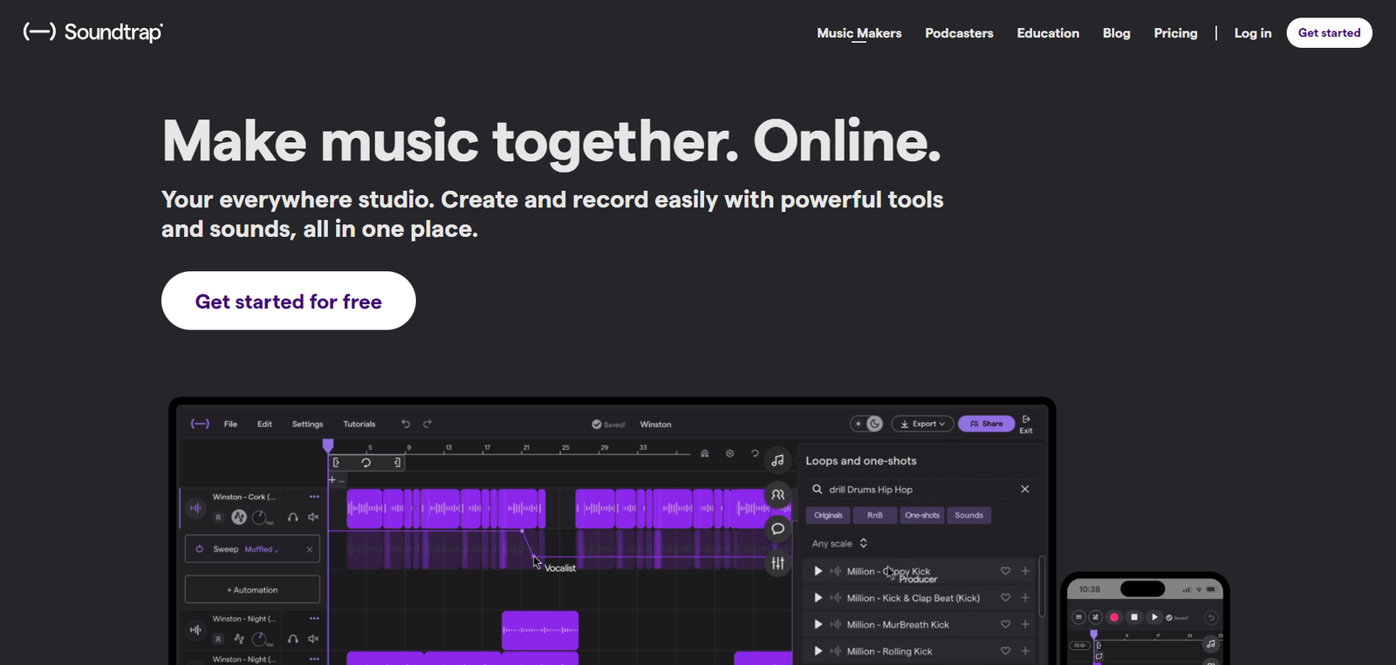Play the Million - Kick & Clap Beat preview

coord(818,598)
